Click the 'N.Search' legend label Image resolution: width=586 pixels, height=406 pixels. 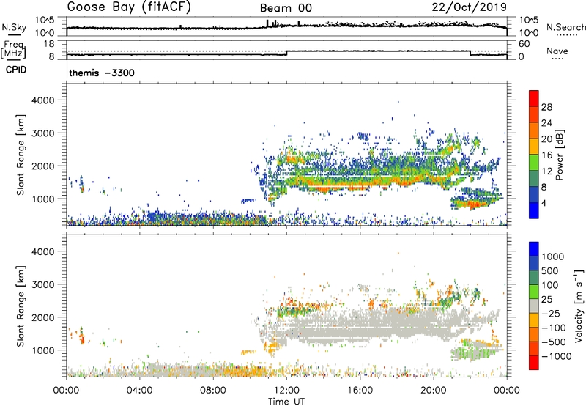click(x=565, y=27)
